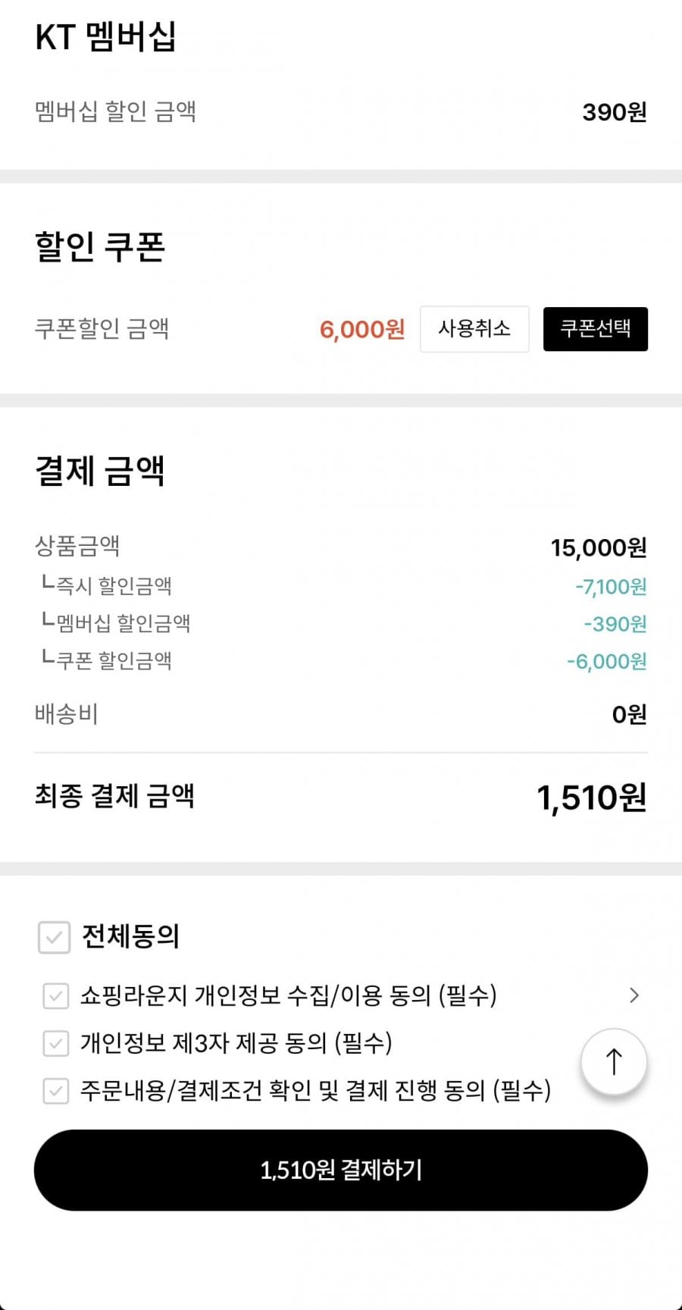This screenshot has height=1310, width=682.
Task: Click 쇼핑라운지 개인정보 수집/이용 동의 text
Action: point(288,995)
